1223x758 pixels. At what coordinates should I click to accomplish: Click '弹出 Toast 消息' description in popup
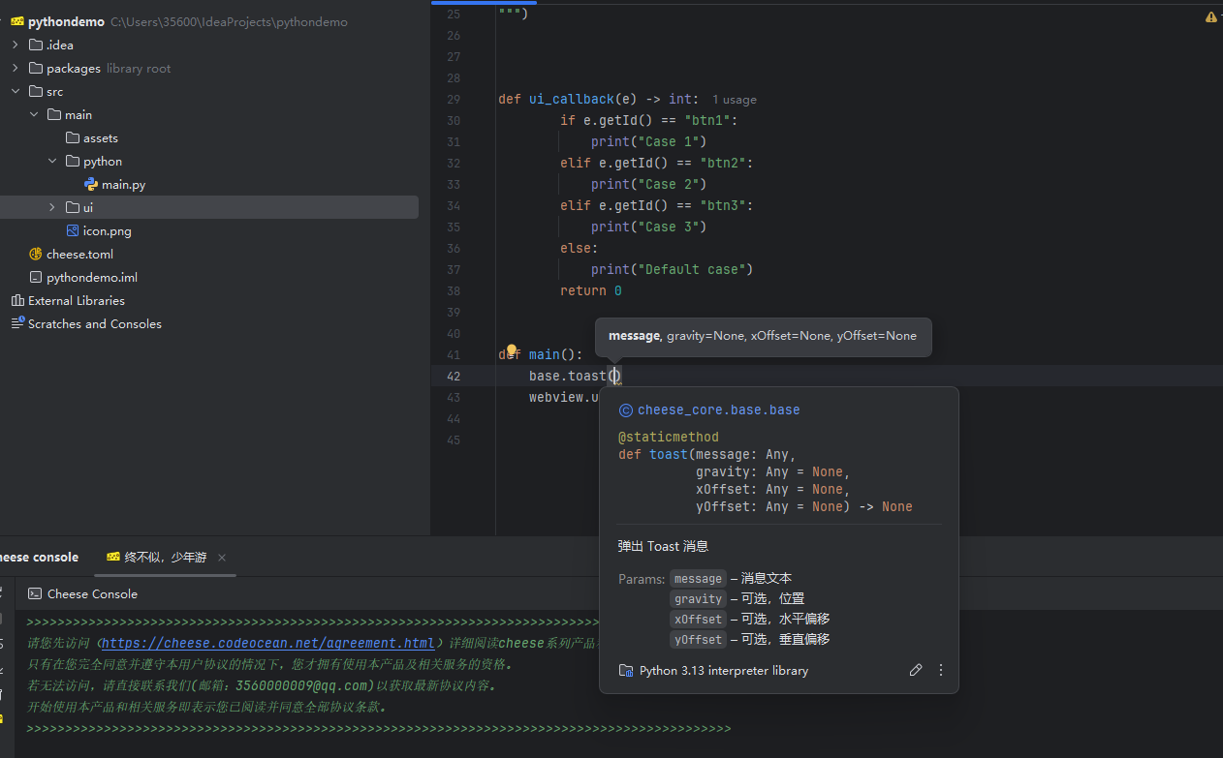click(663, 546)
